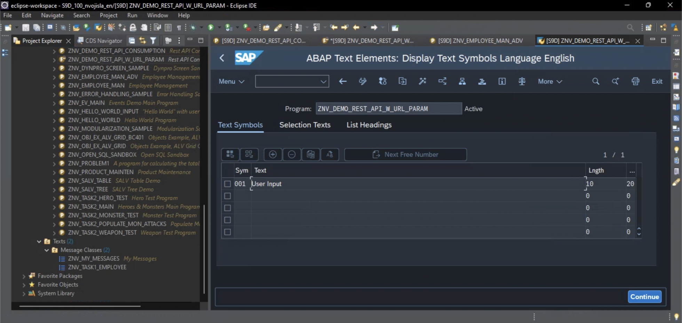Screen dimensions: 682x323
Task: Open the More dropdown in SAP toolbar
Action: click(550, 81)
